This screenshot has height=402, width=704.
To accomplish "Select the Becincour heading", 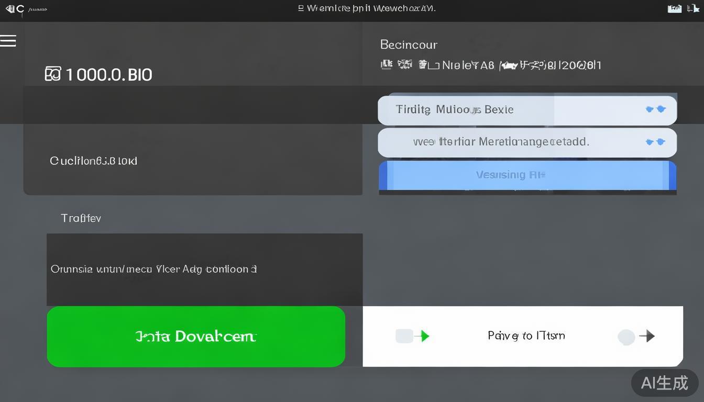I will point(409,45).
